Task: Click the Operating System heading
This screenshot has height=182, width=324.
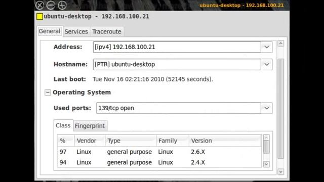Action: coord(82,93)
